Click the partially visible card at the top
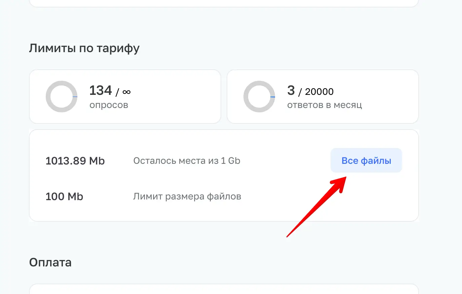Screen dimensions: 462x294 224,3
